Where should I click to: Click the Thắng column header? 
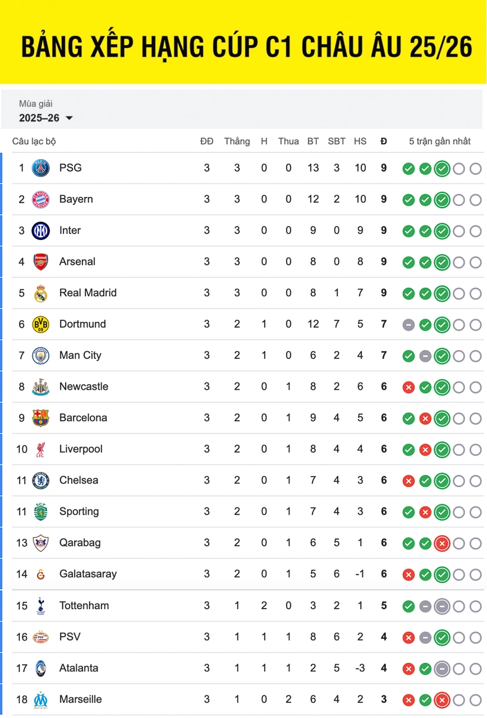pos(237,141)
